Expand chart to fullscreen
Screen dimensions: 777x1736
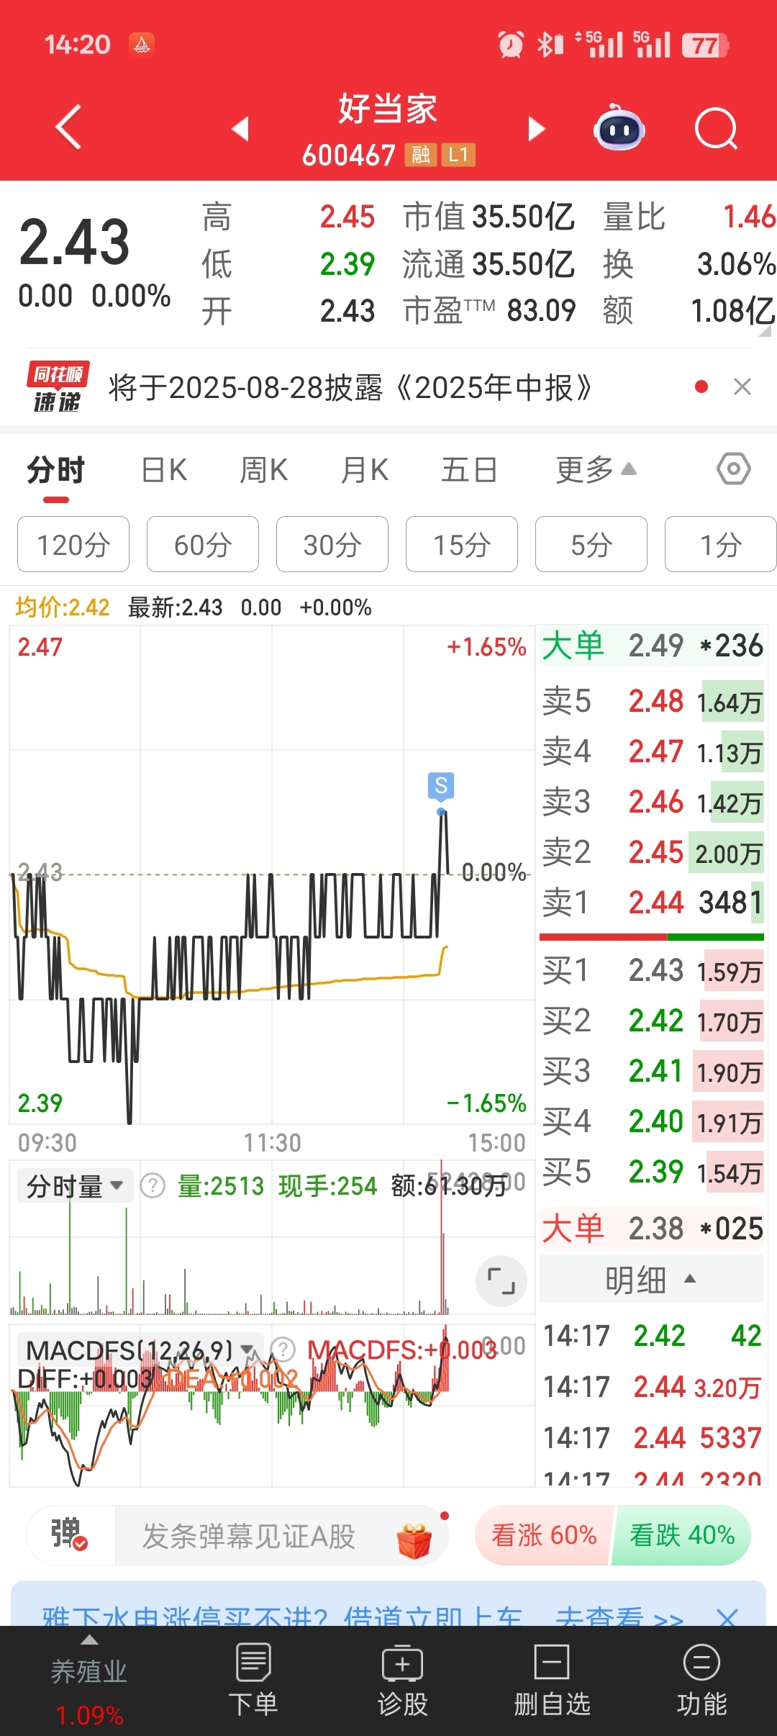(501, 1281)
